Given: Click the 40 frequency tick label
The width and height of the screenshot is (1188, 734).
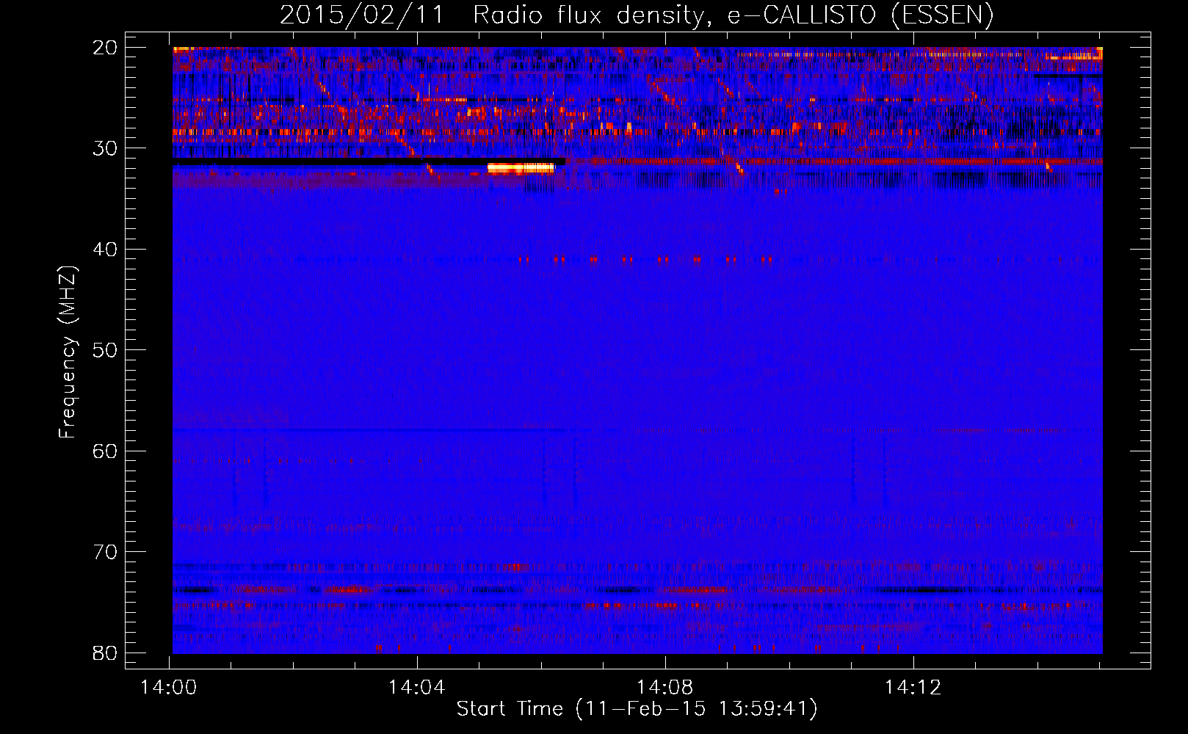Looking at the screenshot, I should [106, 250].
